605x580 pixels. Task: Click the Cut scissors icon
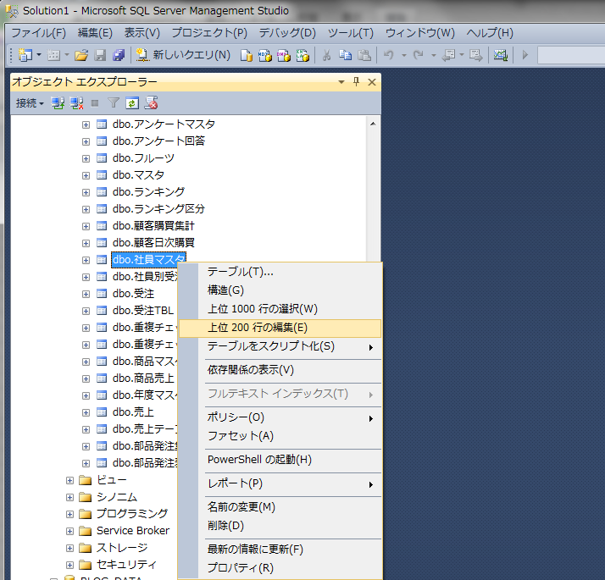[327, 55]
